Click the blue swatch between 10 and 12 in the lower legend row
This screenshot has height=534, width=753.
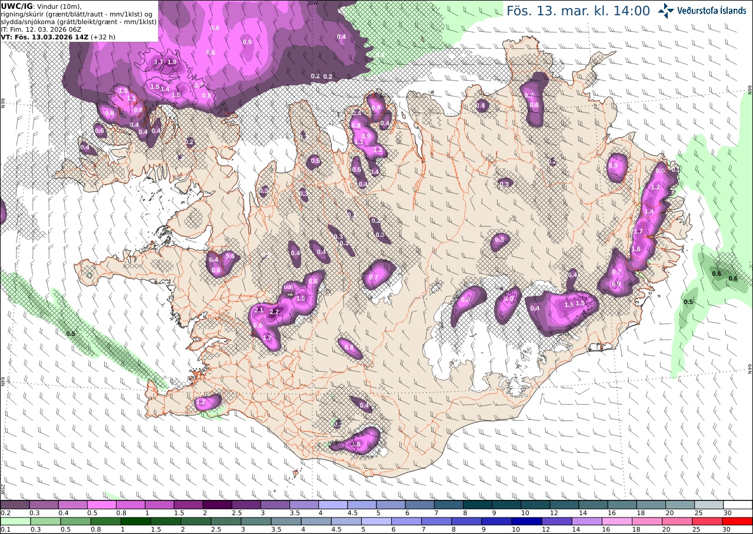[x=528, y=521]
